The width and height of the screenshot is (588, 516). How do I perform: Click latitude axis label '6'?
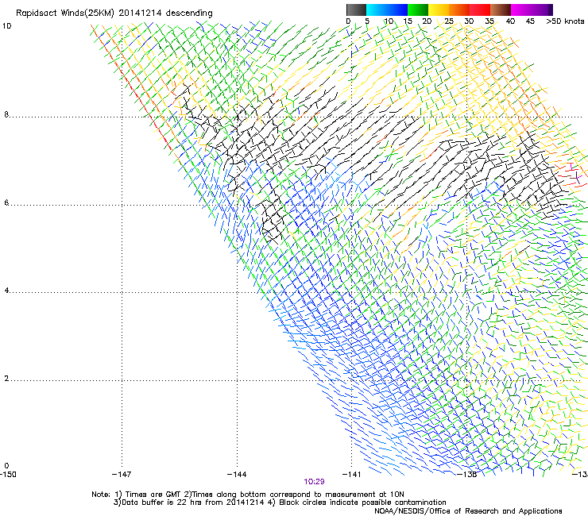[x=6, y=202]
